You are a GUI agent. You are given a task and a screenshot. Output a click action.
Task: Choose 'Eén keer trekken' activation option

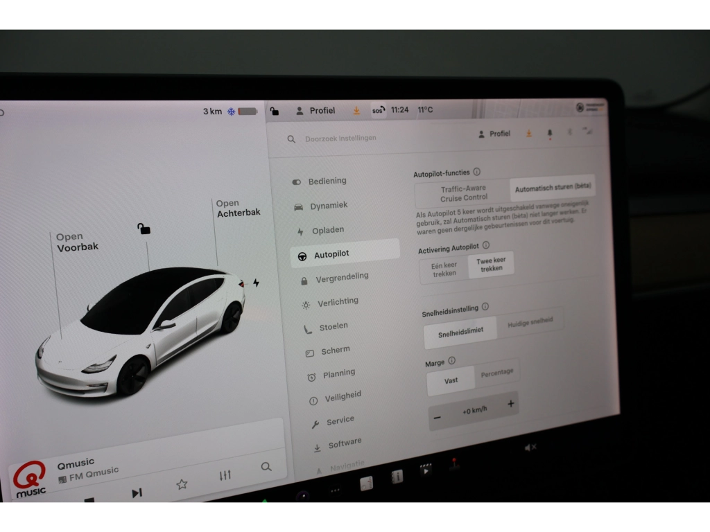coord(444,269)
